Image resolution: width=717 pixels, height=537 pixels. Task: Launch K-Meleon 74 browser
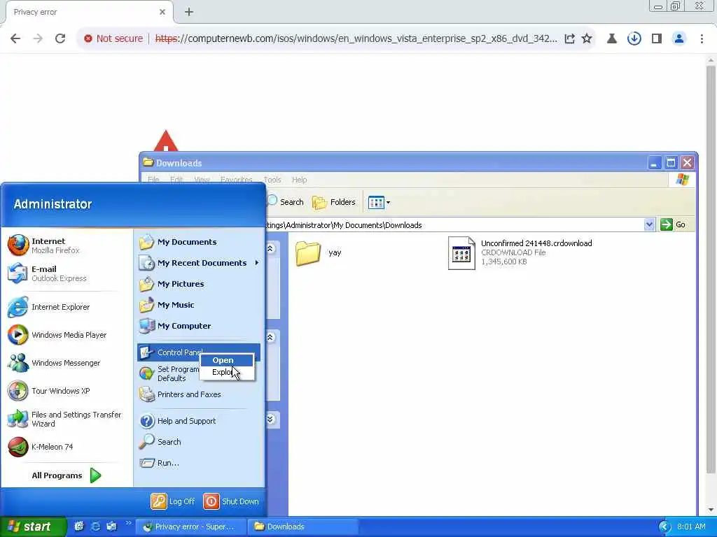(67, 447)
